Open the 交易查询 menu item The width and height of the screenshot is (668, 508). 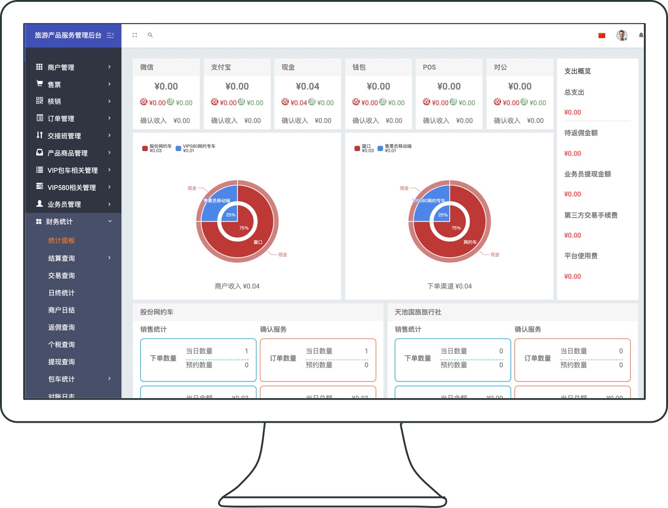pyautogui.click(x=61, y=275)
